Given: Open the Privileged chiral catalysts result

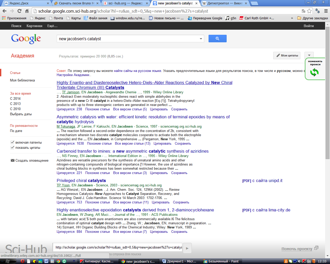Looking at the screenshot, I should tap(81, 180).
